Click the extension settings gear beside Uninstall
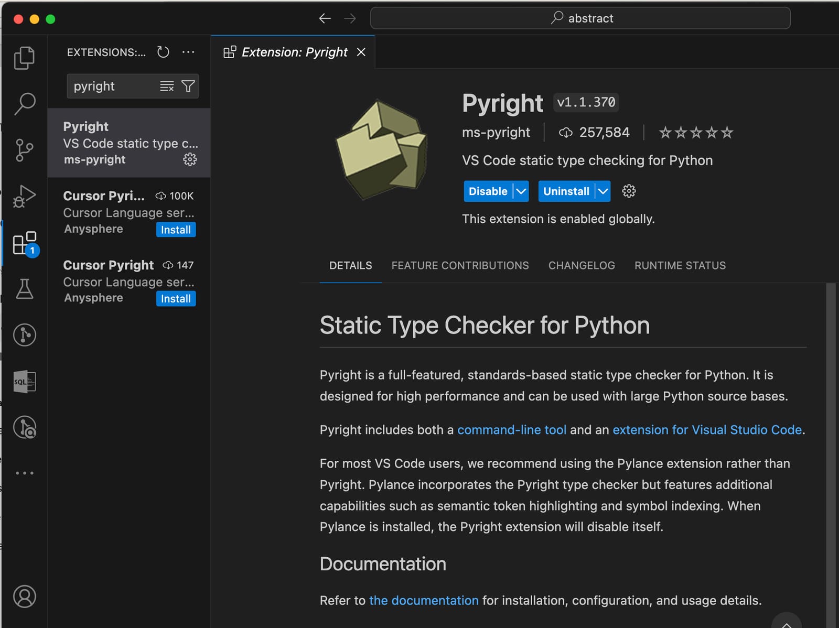The width and height of the screenshot is (839, 628). click(628, 191)
